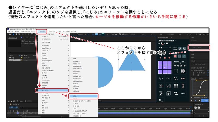The height and width of the screenshot is (122, 218).
Task: Click the save icon in NotepadNS panel
Action: [x=199, y=107]
